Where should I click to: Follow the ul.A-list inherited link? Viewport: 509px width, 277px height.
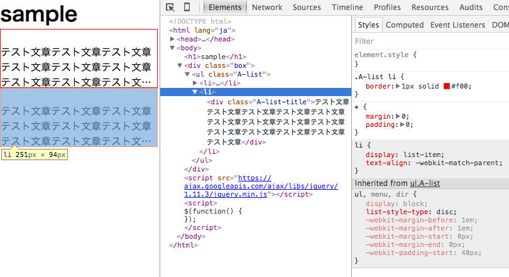[425, 183]
